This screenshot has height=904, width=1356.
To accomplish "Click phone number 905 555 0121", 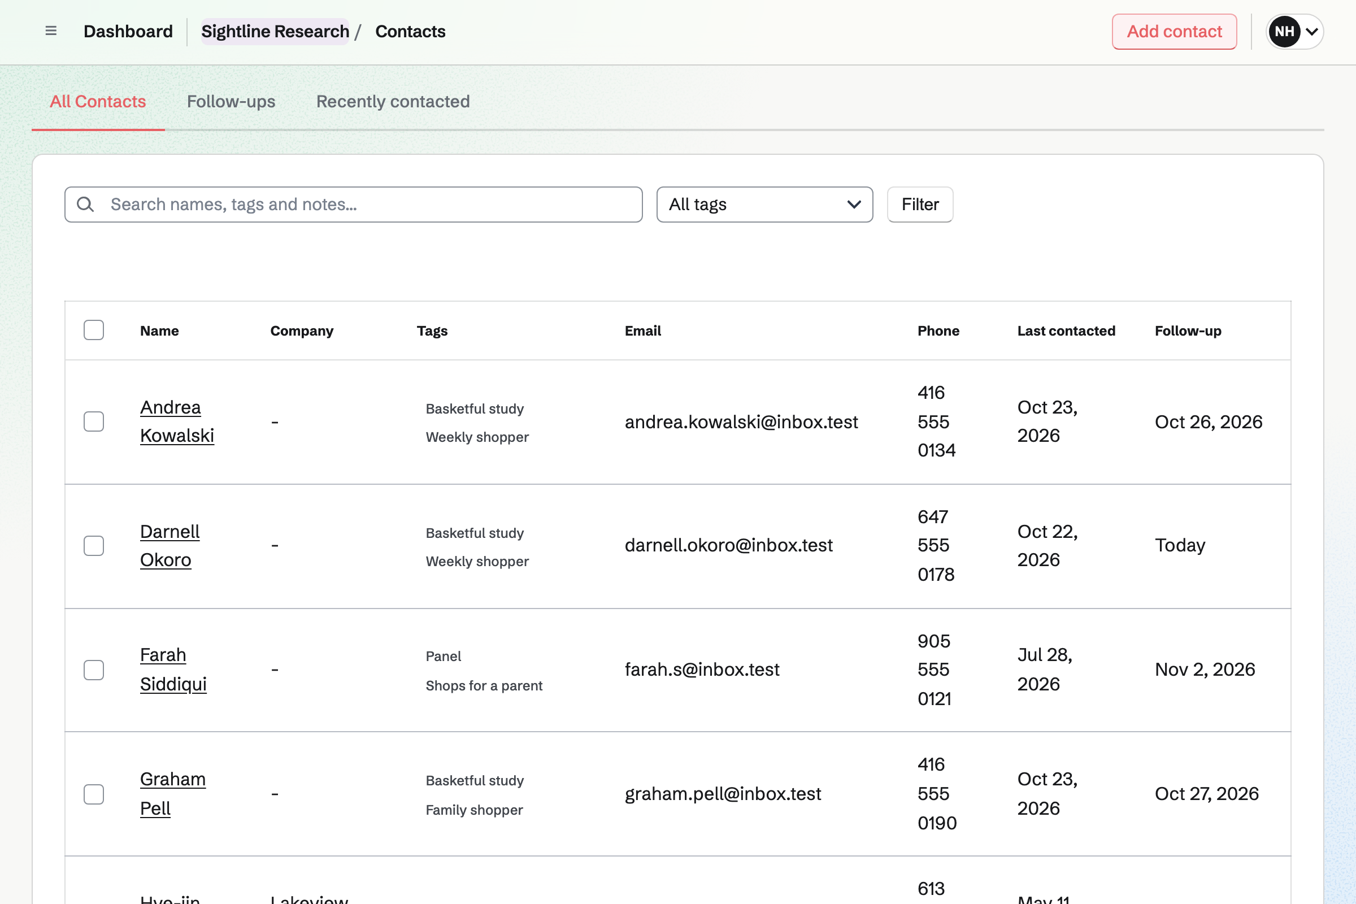I will point(935,670).
